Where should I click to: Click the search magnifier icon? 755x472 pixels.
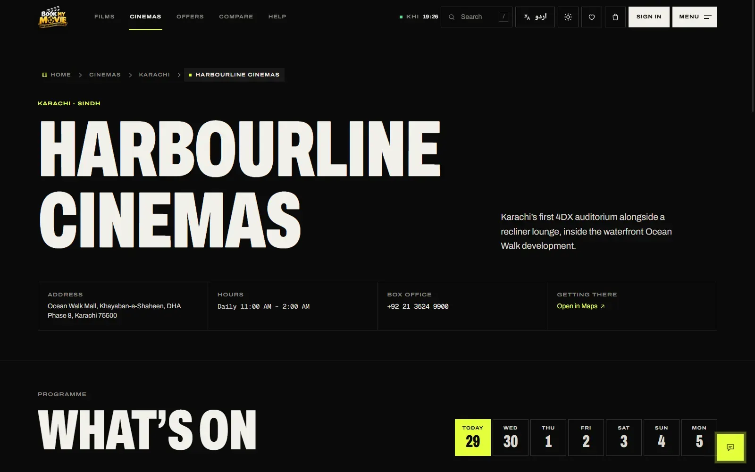coord(452,17)
